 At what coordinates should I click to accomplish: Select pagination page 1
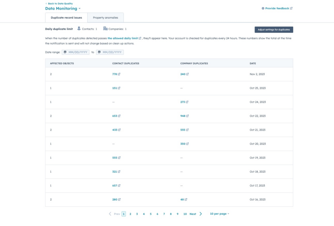(x=124, y=214)
